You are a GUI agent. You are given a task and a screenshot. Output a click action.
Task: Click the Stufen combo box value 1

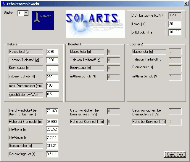click(21, 13)
